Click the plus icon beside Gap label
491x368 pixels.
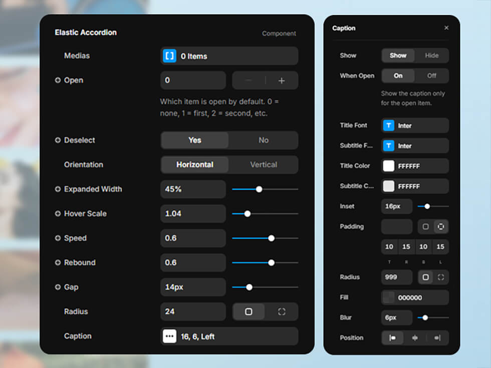[58, 287]
